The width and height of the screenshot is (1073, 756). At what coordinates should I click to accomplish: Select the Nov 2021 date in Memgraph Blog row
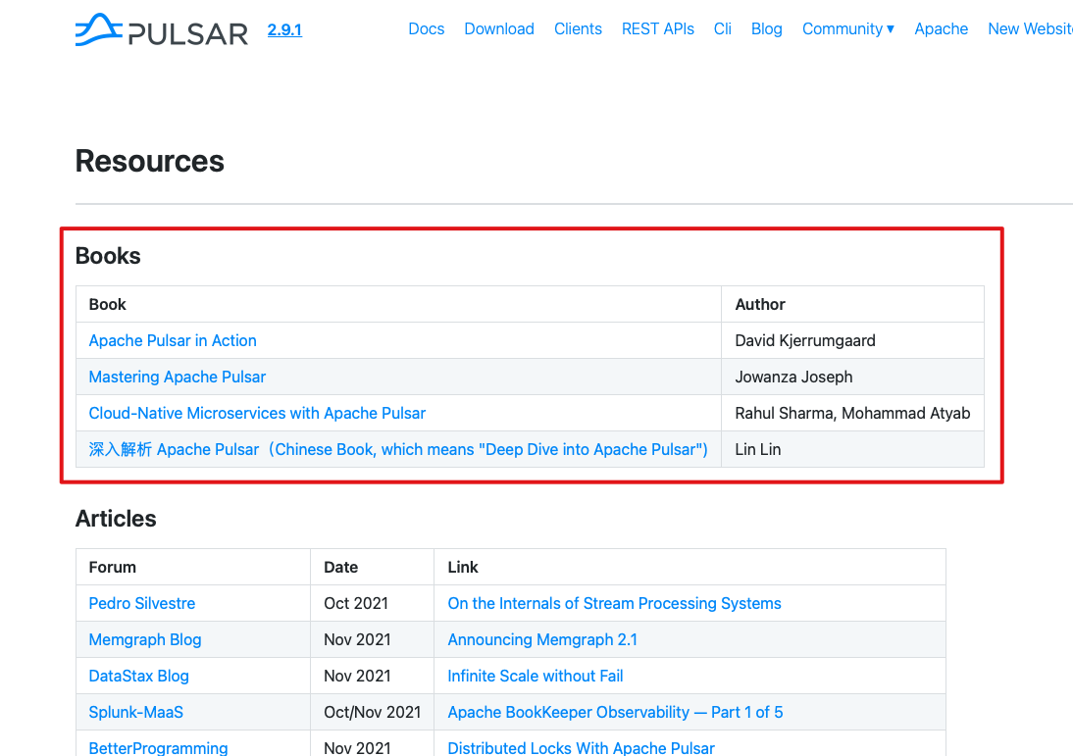pos(357,639)
